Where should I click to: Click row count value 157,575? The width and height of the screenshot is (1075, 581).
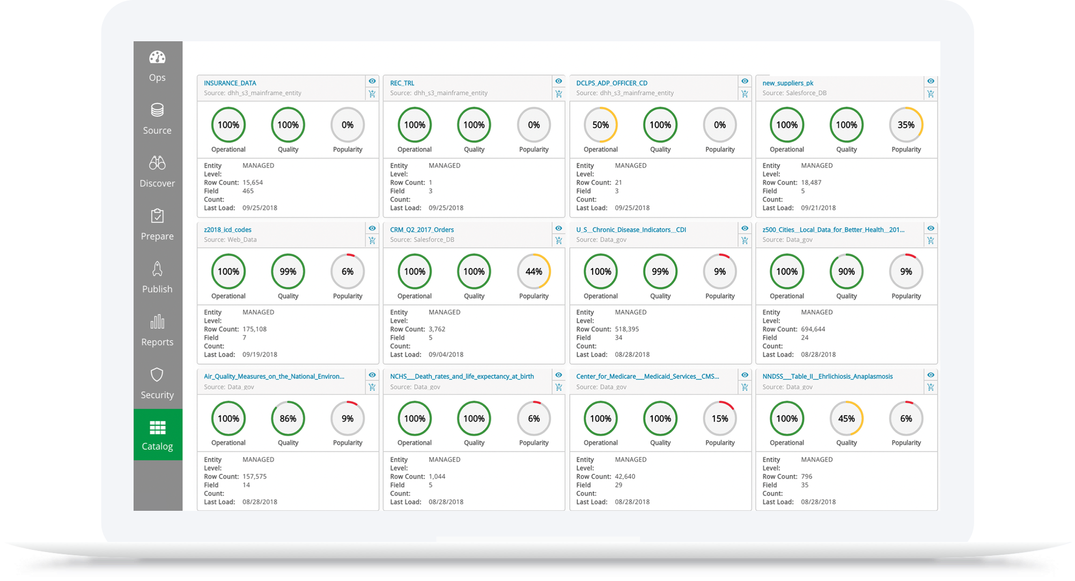click(254, 476)
